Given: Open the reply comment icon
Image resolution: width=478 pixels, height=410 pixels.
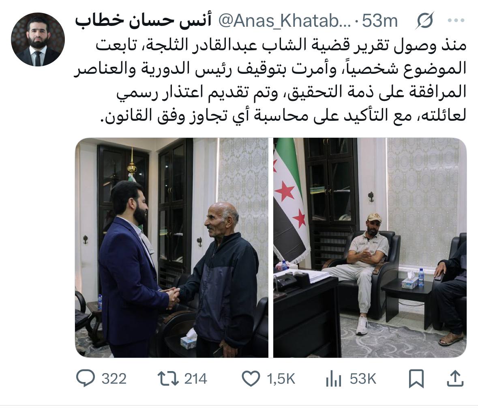Looking at the screenshot, I should point(86,378).
